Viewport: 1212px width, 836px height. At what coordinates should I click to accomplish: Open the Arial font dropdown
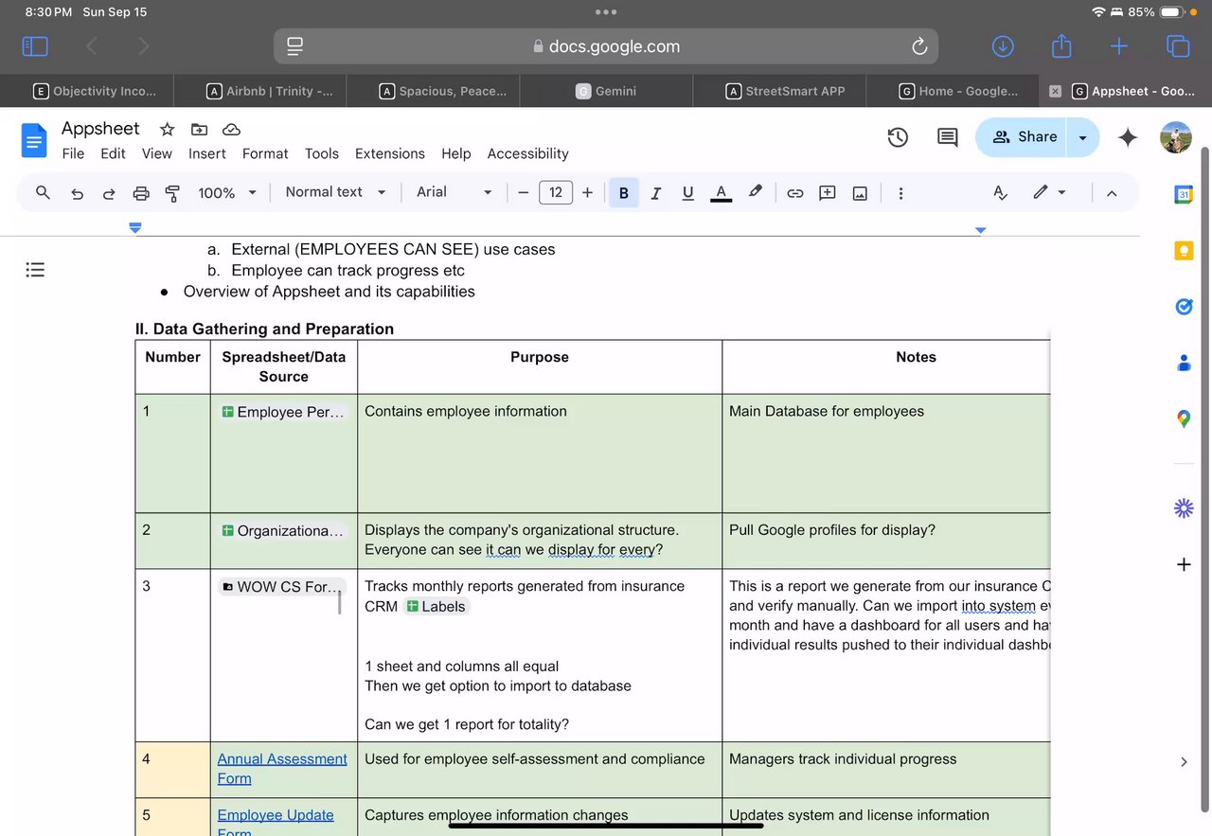(454, 192)
